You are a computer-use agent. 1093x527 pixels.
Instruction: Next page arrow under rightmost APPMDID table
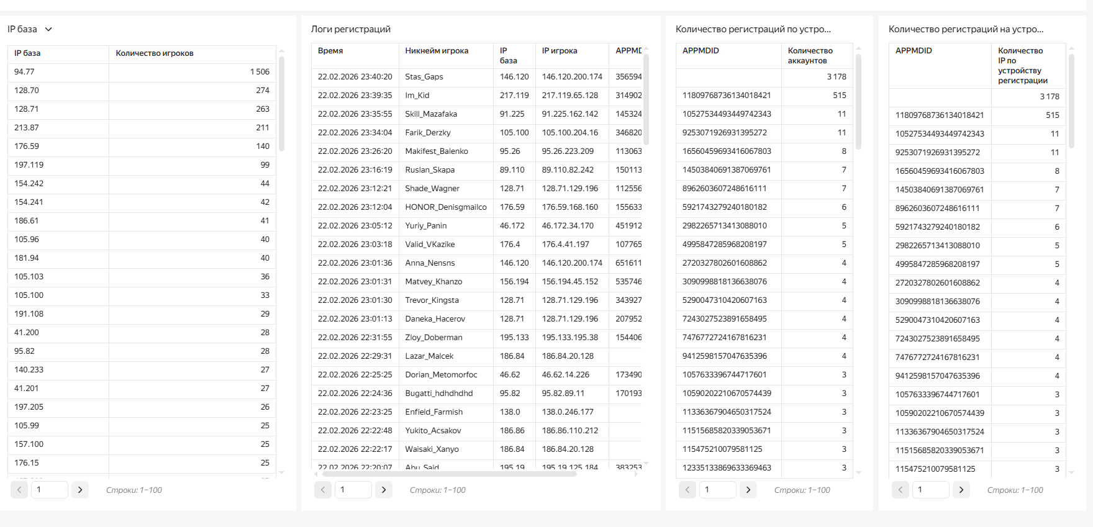click(961, 490)
